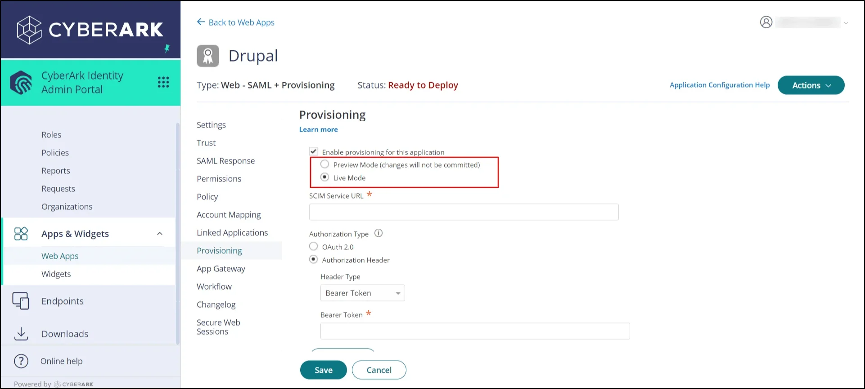Click the Online help question mark icon
Image resolution: width=865 pixels, height=389 pixels.
21,361
